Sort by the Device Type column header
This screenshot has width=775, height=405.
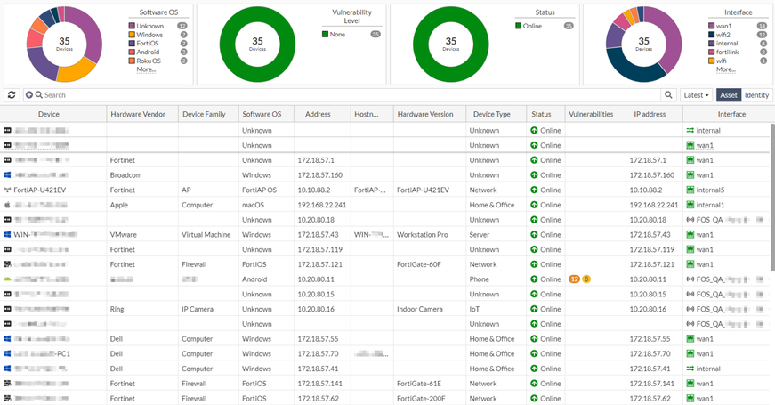[x=491, y=114]
